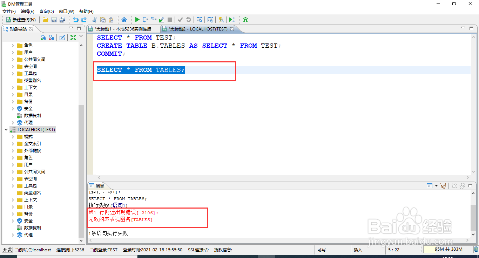Open the navigator view menu small triangle
This screenshot has width=479, height=258.
pyautogui.click(x=81, y=36)
